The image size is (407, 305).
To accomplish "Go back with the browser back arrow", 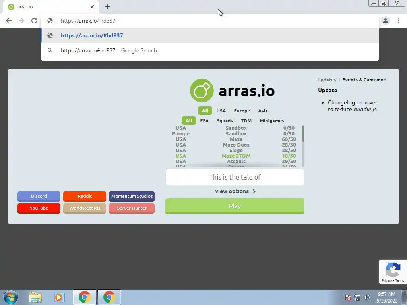I will tap(9, 21).
